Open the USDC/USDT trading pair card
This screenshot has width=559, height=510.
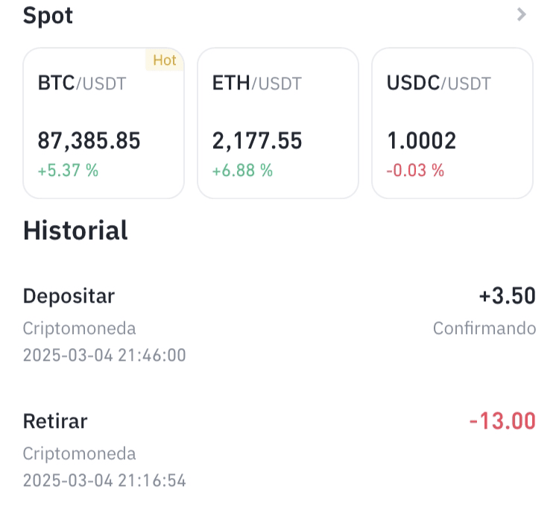click(x=452, y=123)
